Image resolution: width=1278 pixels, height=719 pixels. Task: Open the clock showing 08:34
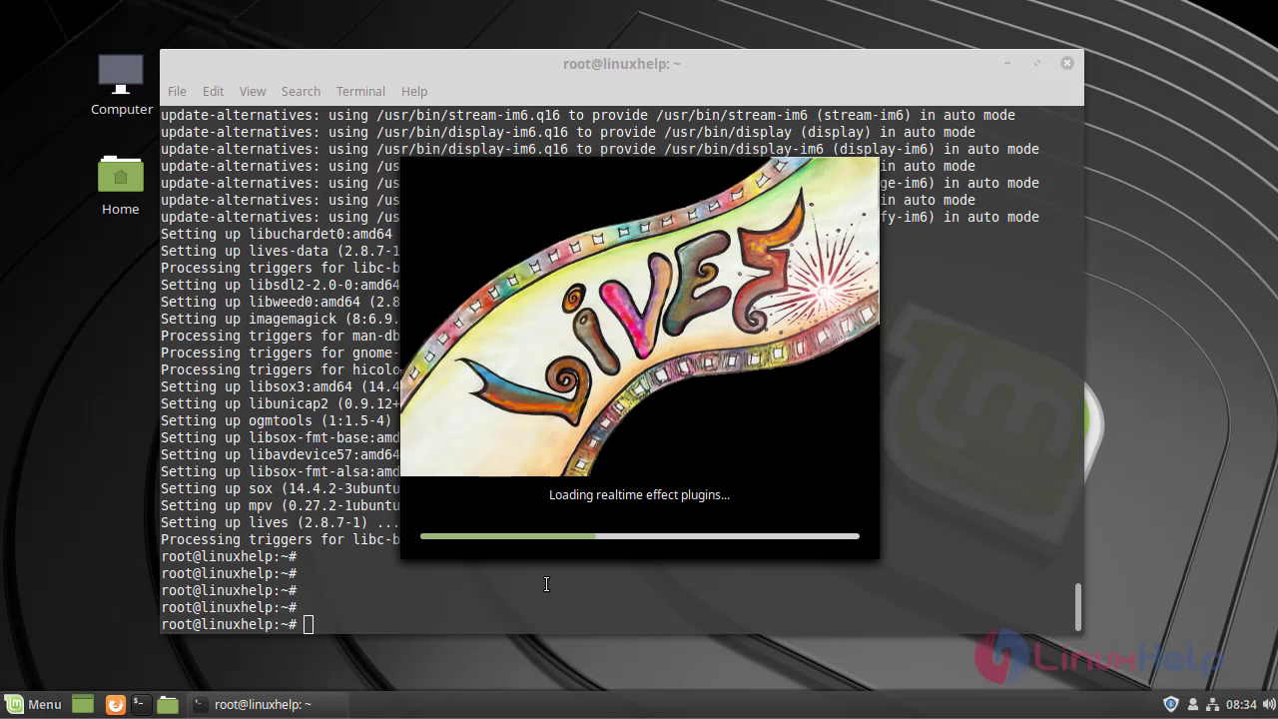(1241, 704)
